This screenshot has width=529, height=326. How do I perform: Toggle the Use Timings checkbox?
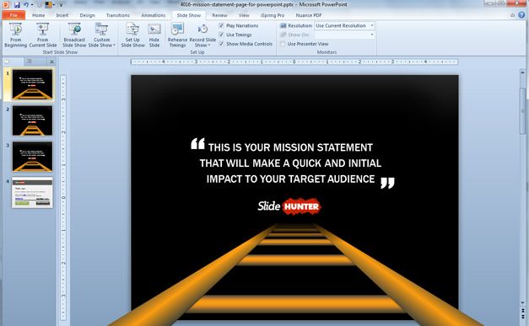221,35
